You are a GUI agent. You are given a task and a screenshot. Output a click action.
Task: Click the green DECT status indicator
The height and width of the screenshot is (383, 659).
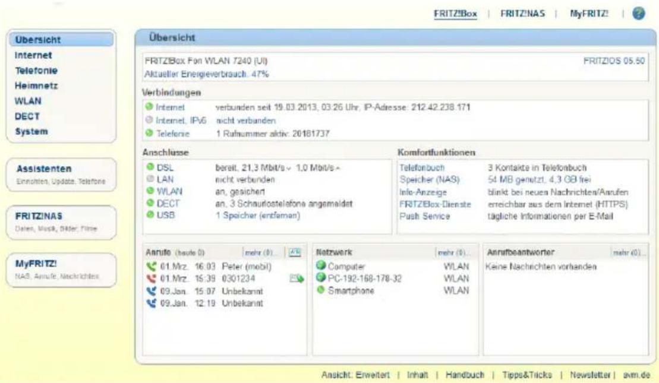click(x=150, y=203)
